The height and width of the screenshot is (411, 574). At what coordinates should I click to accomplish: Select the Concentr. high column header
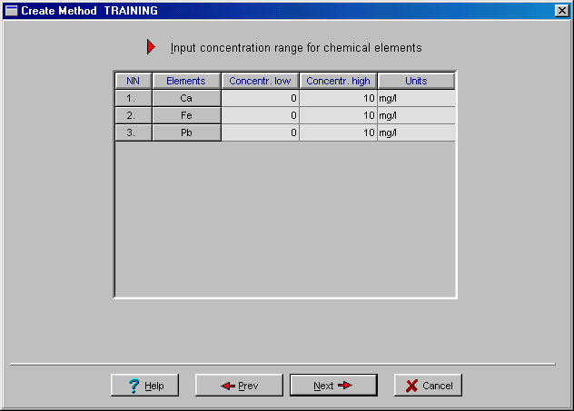pos(338,81)
